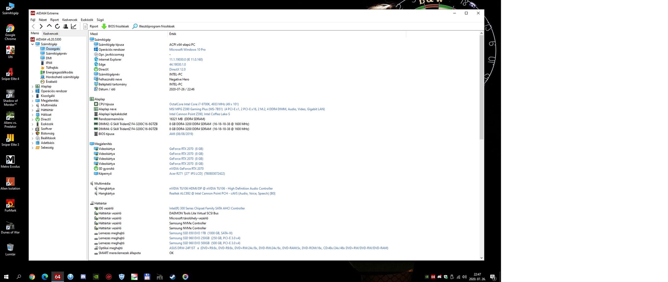Go back with the toolbar back arrow
This screenshot has height=282, width=668.
coord(33,26)
